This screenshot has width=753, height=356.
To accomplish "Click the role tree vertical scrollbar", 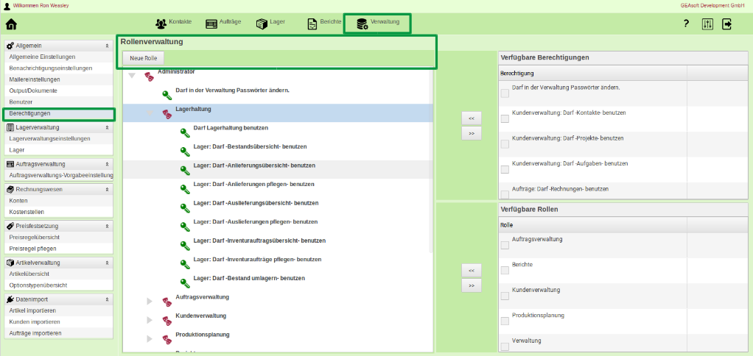I will pyautogui.click(x=431, y=184).
